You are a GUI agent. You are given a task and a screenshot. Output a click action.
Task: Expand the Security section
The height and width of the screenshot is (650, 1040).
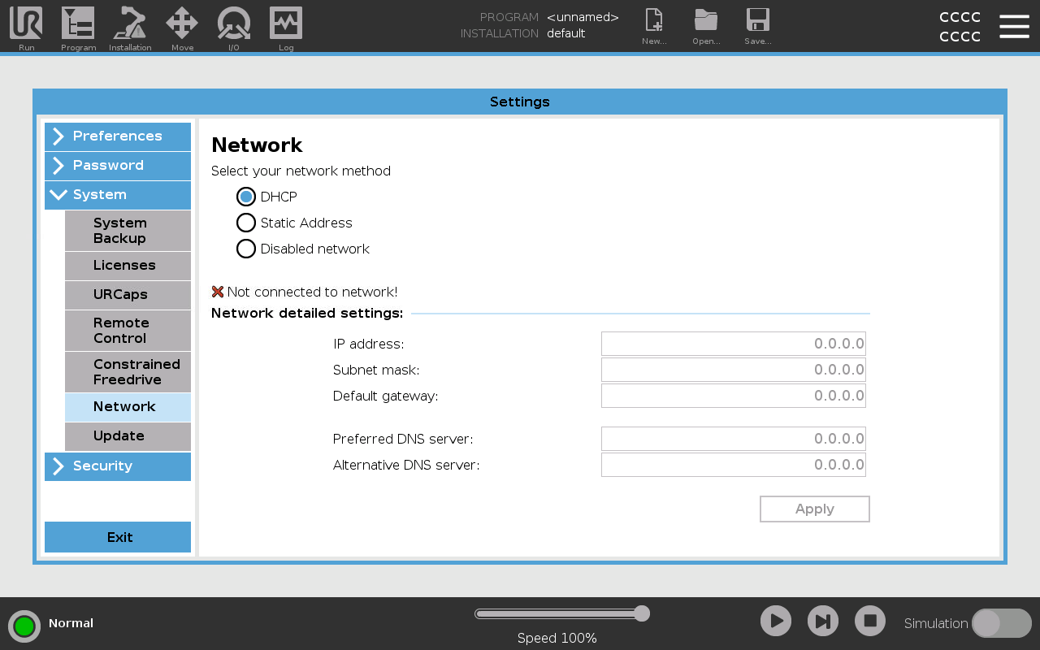(x=118, y=466)
